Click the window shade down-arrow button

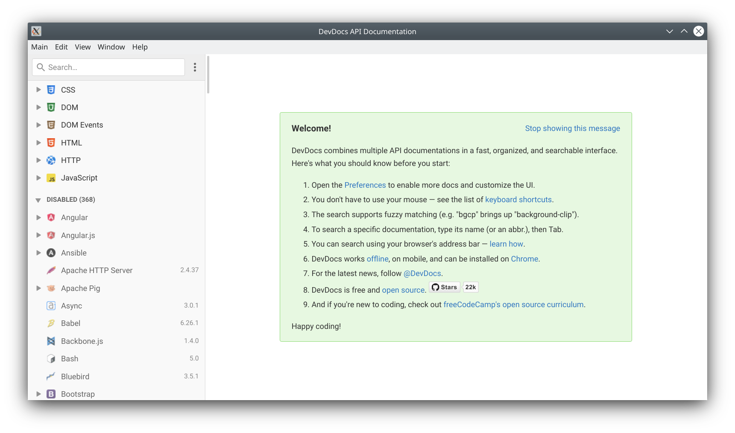(x=669, y=31)
